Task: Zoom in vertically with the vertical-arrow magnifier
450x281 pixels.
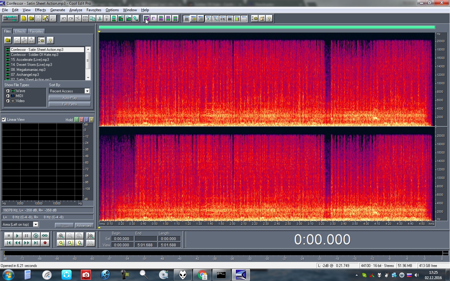Action: click(91, 236)
